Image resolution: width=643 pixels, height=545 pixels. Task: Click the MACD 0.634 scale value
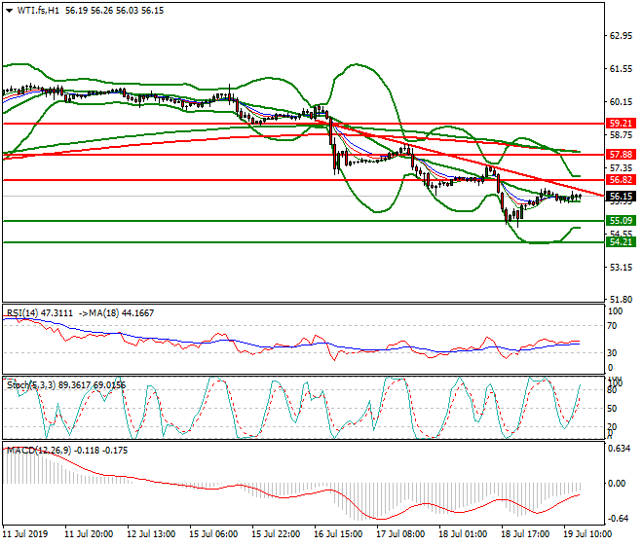click(x=620, y=449)
